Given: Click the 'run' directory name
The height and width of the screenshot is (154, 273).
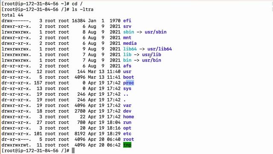Looking at the screenshot, I should point(127,122).
